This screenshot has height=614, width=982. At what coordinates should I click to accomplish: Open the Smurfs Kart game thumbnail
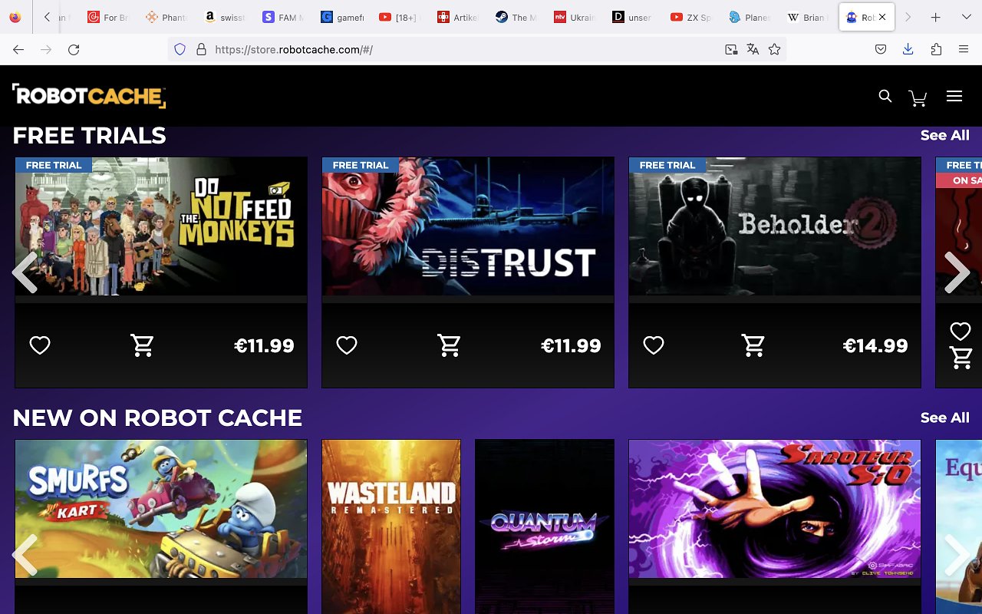(161, 509)
